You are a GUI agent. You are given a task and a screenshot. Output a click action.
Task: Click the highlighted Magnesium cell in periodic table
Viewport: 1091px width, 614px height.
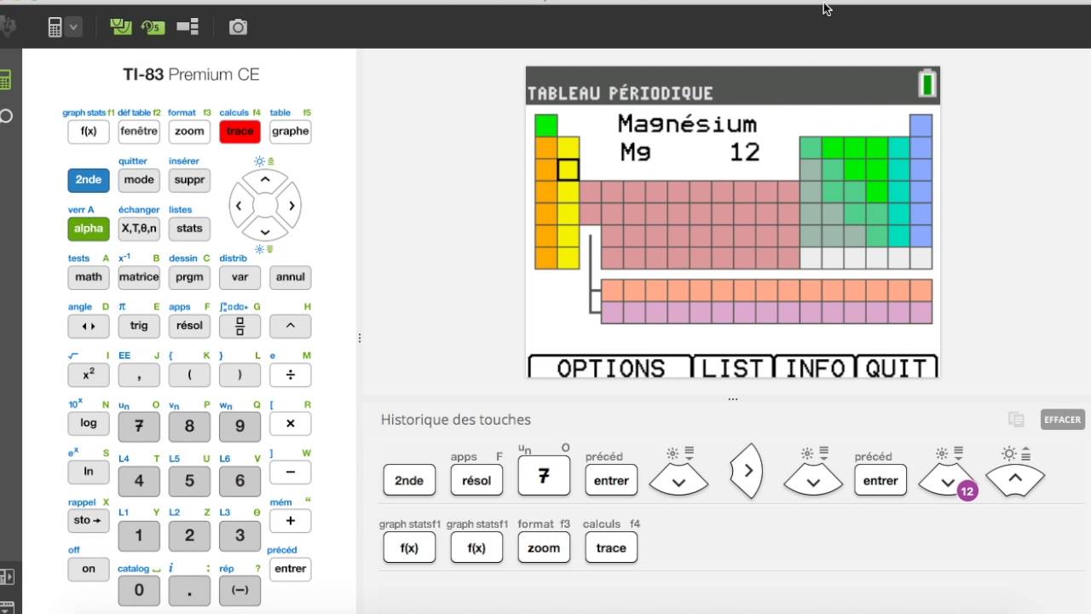[x=569, y=170]
